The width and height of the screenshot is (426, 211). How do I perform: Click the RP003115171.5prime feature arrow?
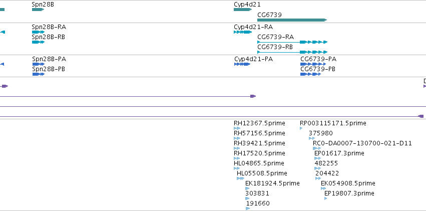pyautogui.click(x=301, y=128)
